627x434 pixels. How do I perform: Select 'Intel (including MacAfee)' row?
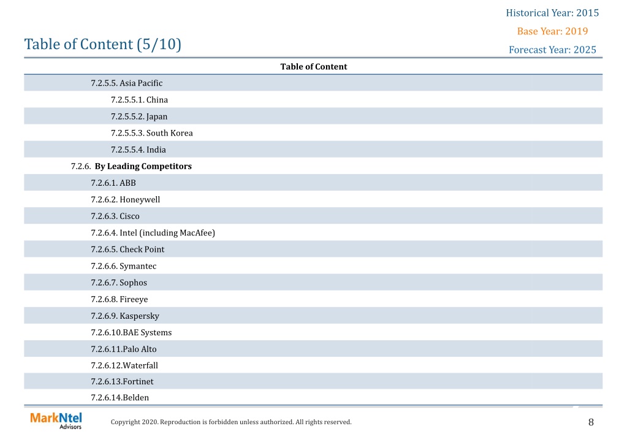pos(313,232)
